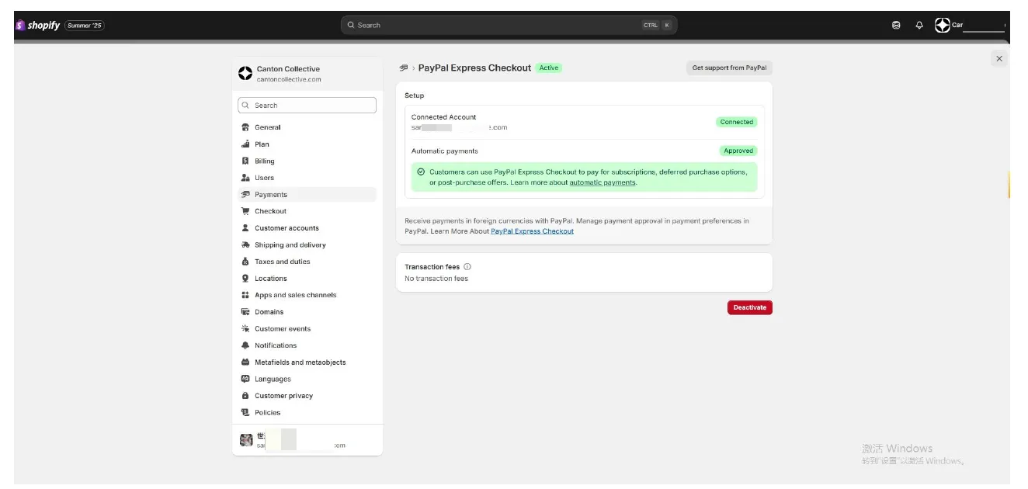This screenshot has height=489, width=1028.
Task: Open Customer events settings
Action: [307, 328]
